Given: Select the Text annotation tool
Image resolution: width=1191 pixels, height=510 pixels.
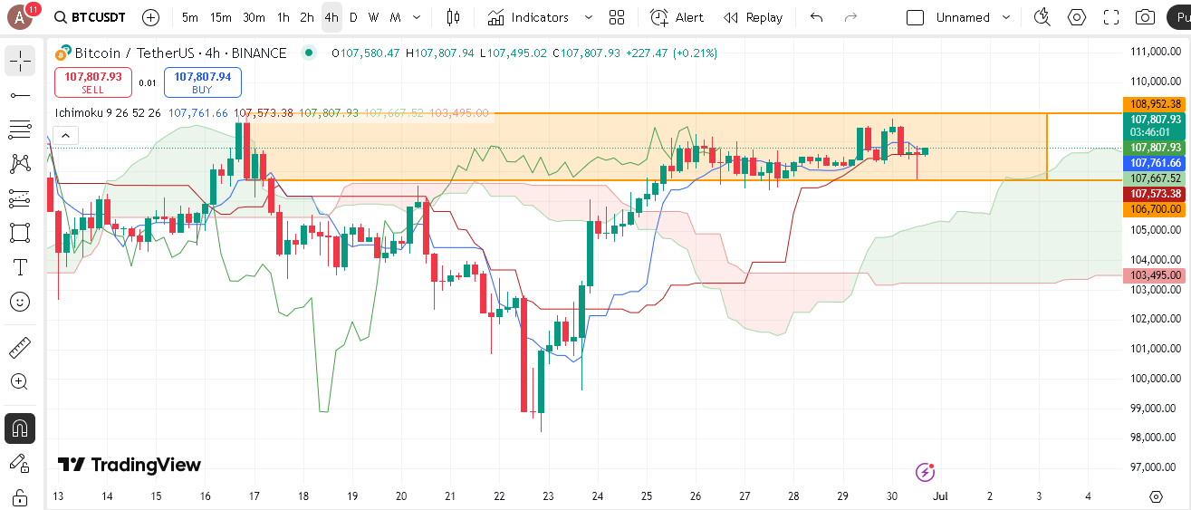Looking at the screenshot, I should [x=20, y=267].
